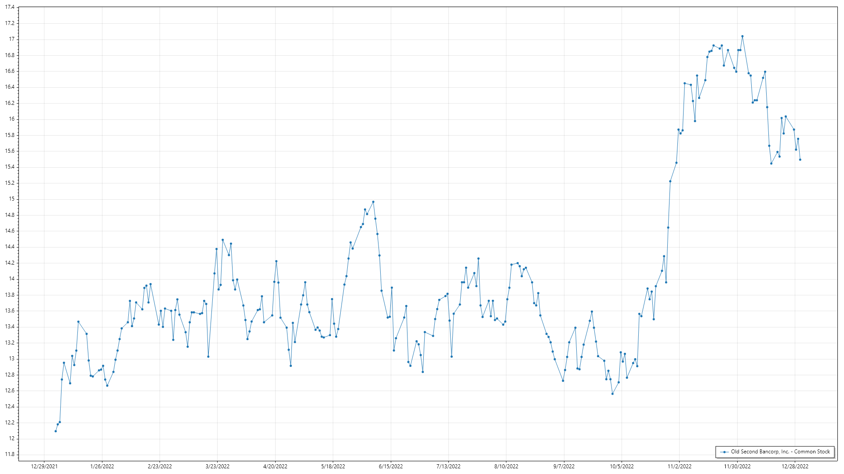The width and height of the screenshot is (844, 474).
Task: Click the first data point near 12.1
Action: (x=55, y=431)
